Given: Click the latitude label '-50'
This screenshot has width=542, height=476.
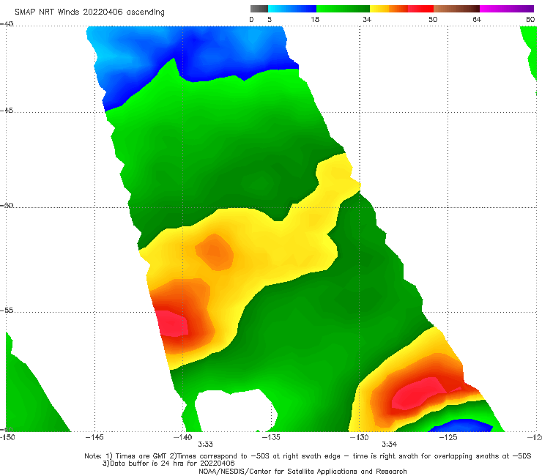Looking at the screenshot, I should (7, 205).
